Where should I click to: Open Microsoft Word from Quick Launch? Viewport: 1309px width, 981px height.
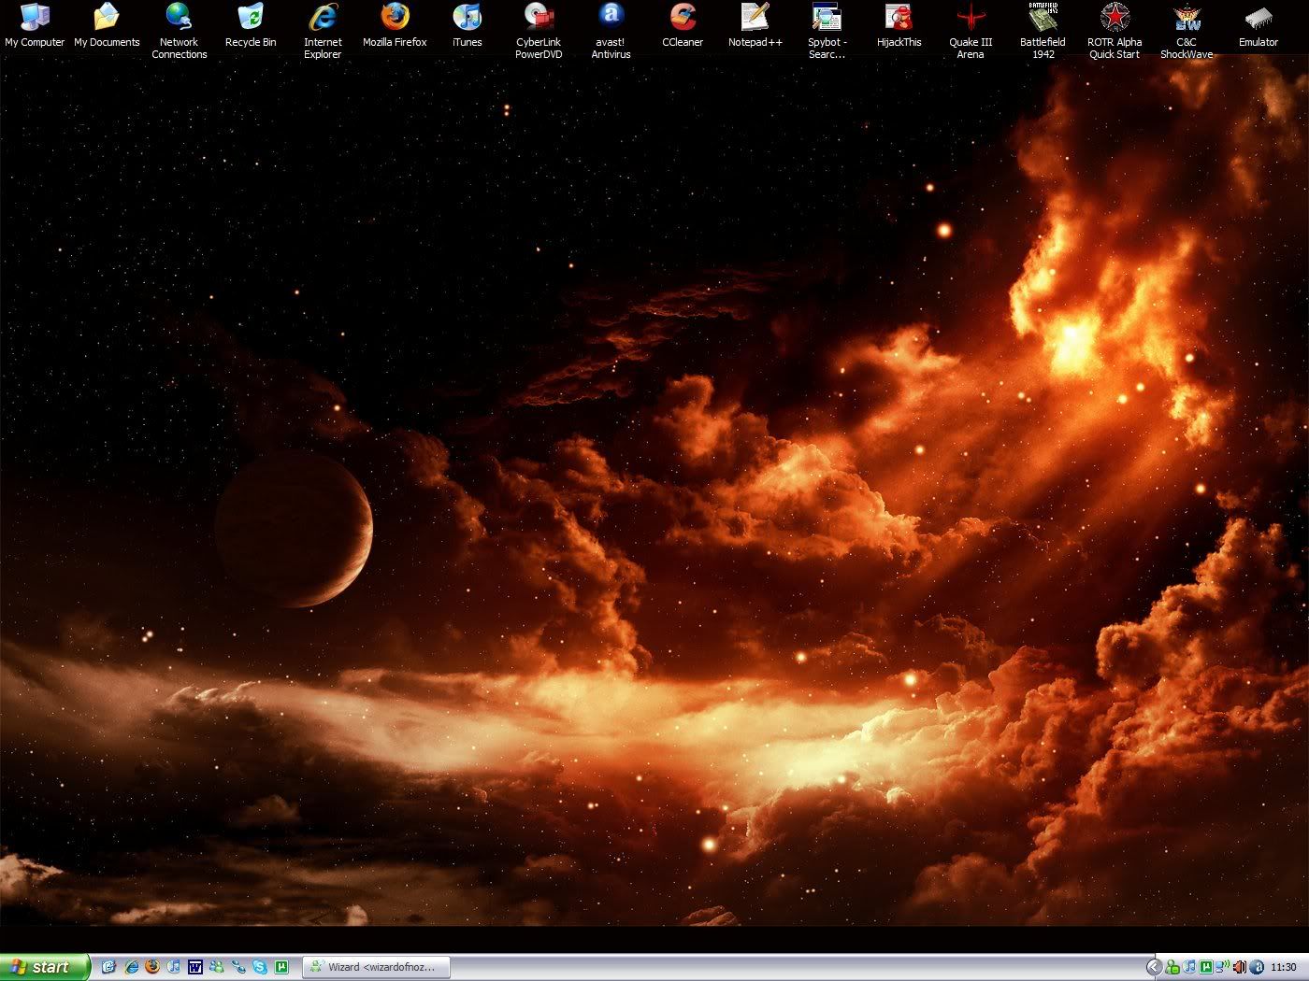(195, 967)
